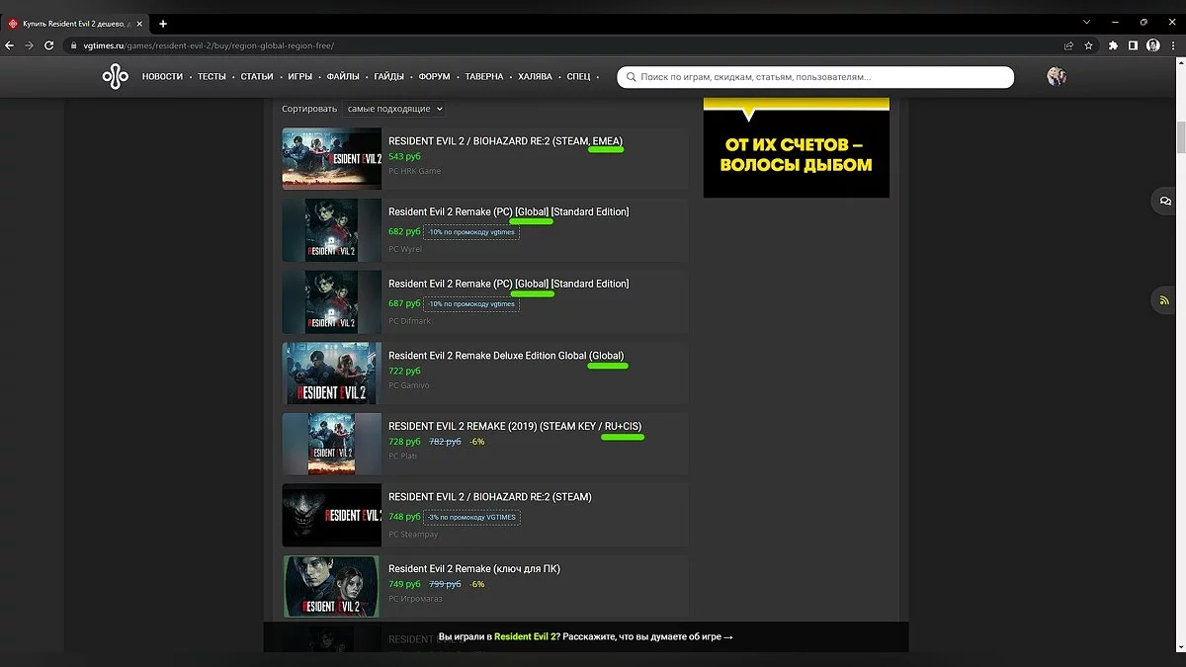Open Resident Evil 2 Remake Deluxe Edition offer
The image size is (1186, 667).
click(x=505, y=356)
